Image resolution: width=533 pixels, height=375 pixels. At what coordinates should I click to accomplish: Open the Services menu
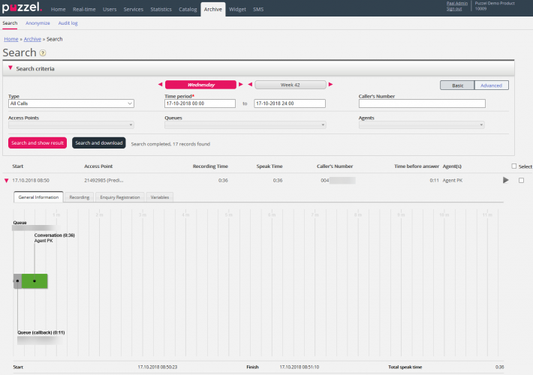click(x=134, y=9)
